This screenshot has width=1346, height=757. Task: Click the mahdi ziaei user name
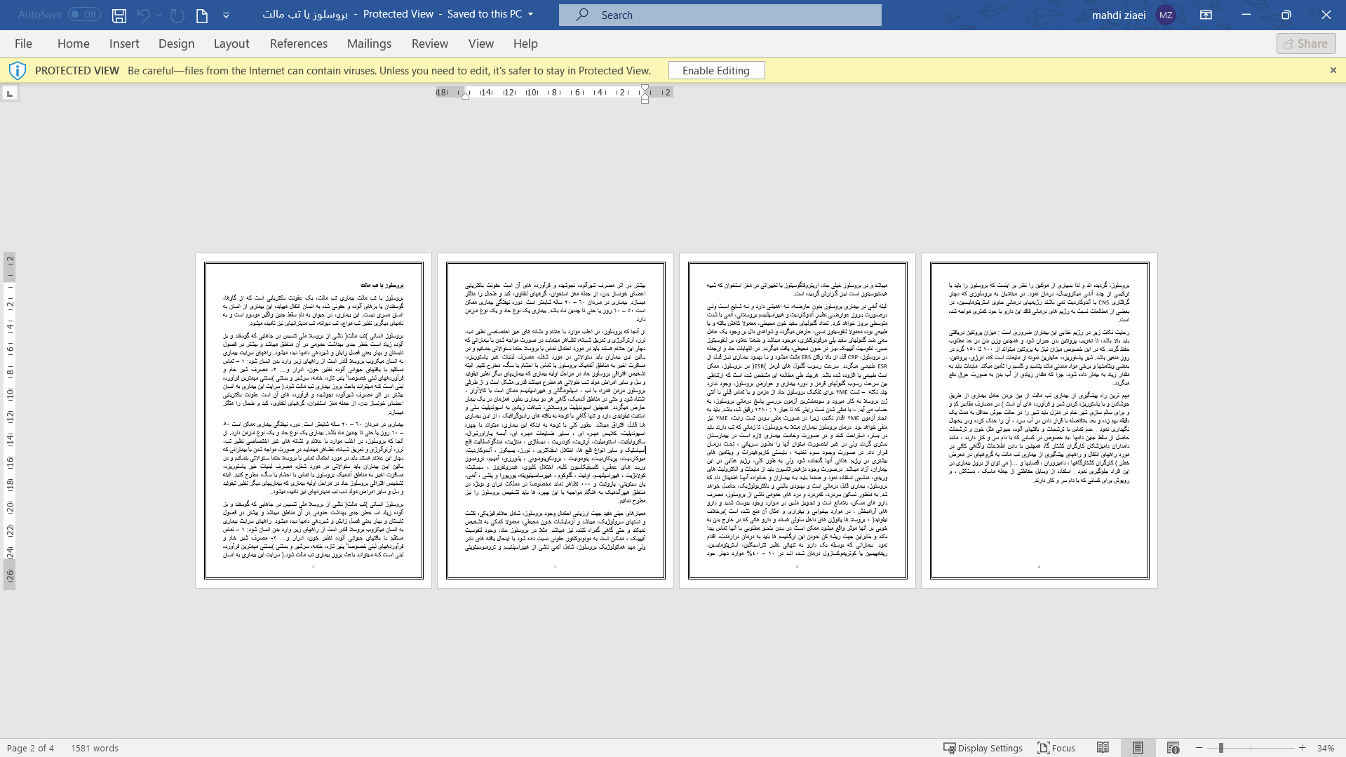click(x=1119, y=15)
